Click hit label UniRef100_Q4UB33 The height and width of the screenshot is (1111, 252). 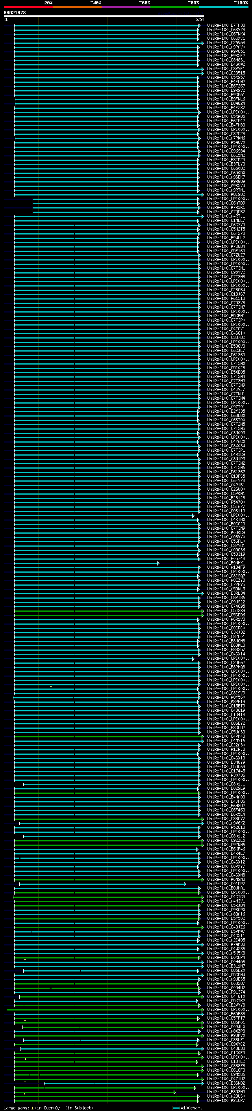coord(226,1049)
